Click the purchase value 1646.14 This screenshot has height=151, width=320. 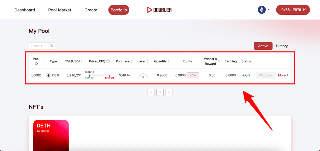[124, 75]
